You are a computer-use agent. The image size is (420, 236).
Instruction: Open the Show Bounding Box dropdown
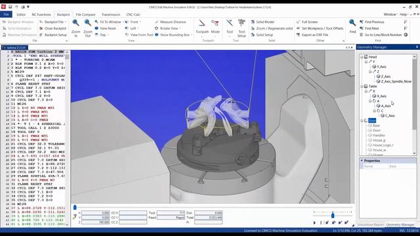(x=192, y=35)
